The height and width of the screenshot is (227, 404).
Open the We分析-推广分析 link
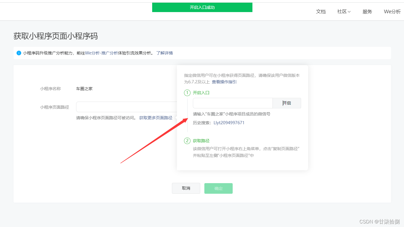click(x=101, y=53)
